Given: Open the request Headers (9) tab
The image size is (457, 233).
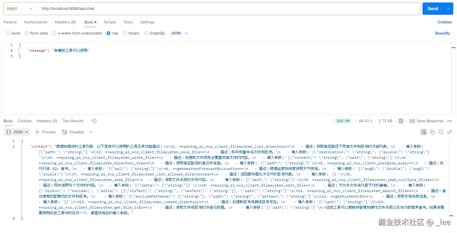Looking at the screenshot, I should pos(65,22).
